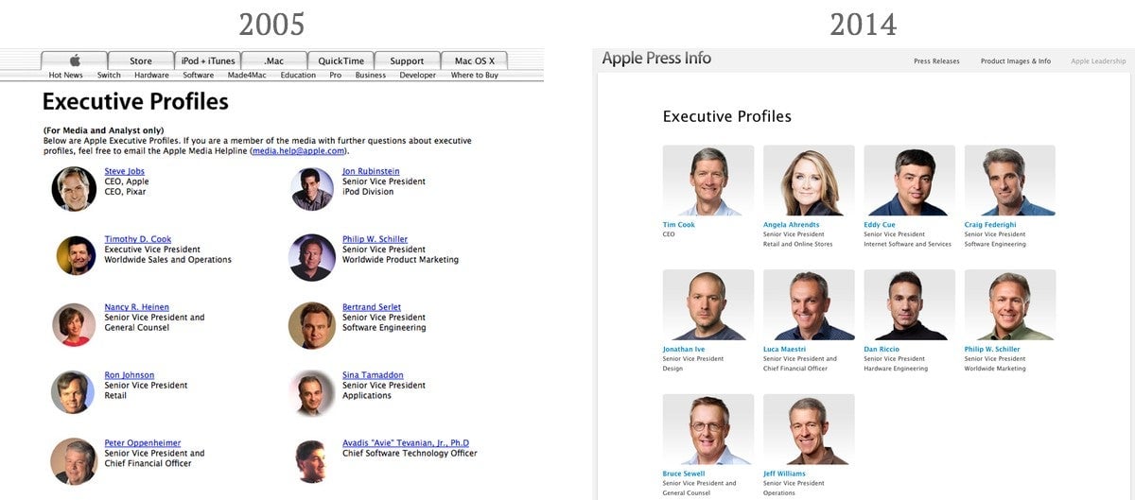Open Bruce Sewell profile link

tap(686, 474)
